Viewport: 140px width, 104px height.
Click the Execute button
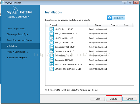point(113,99)
